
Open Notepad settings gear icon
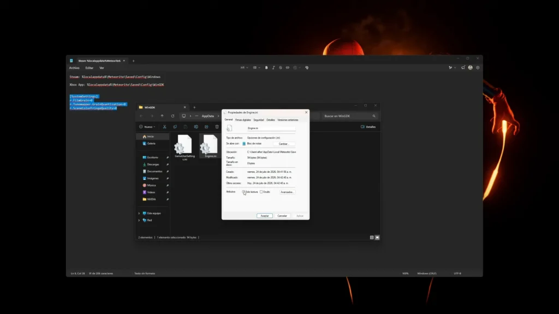pyautogui.click(x=478, y=68)
